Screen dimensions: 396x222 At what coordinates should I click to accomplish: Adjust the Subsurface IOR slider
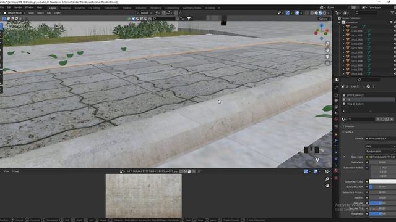click(382, 187)
